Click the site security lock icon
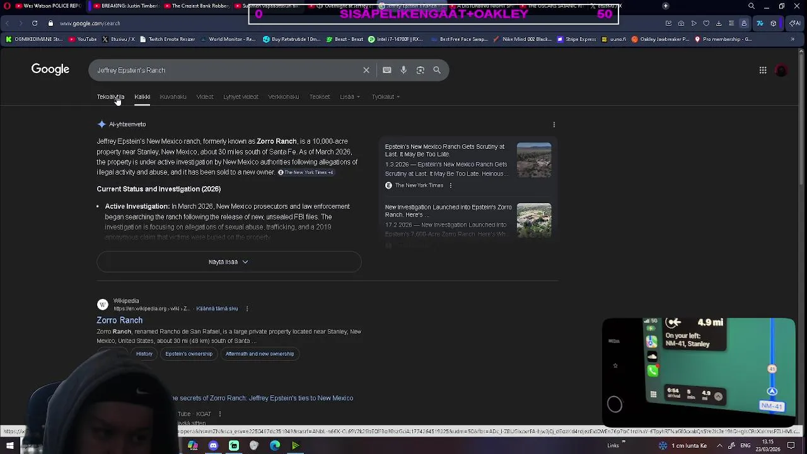This screenshot has width=807, height=454. 50,23
